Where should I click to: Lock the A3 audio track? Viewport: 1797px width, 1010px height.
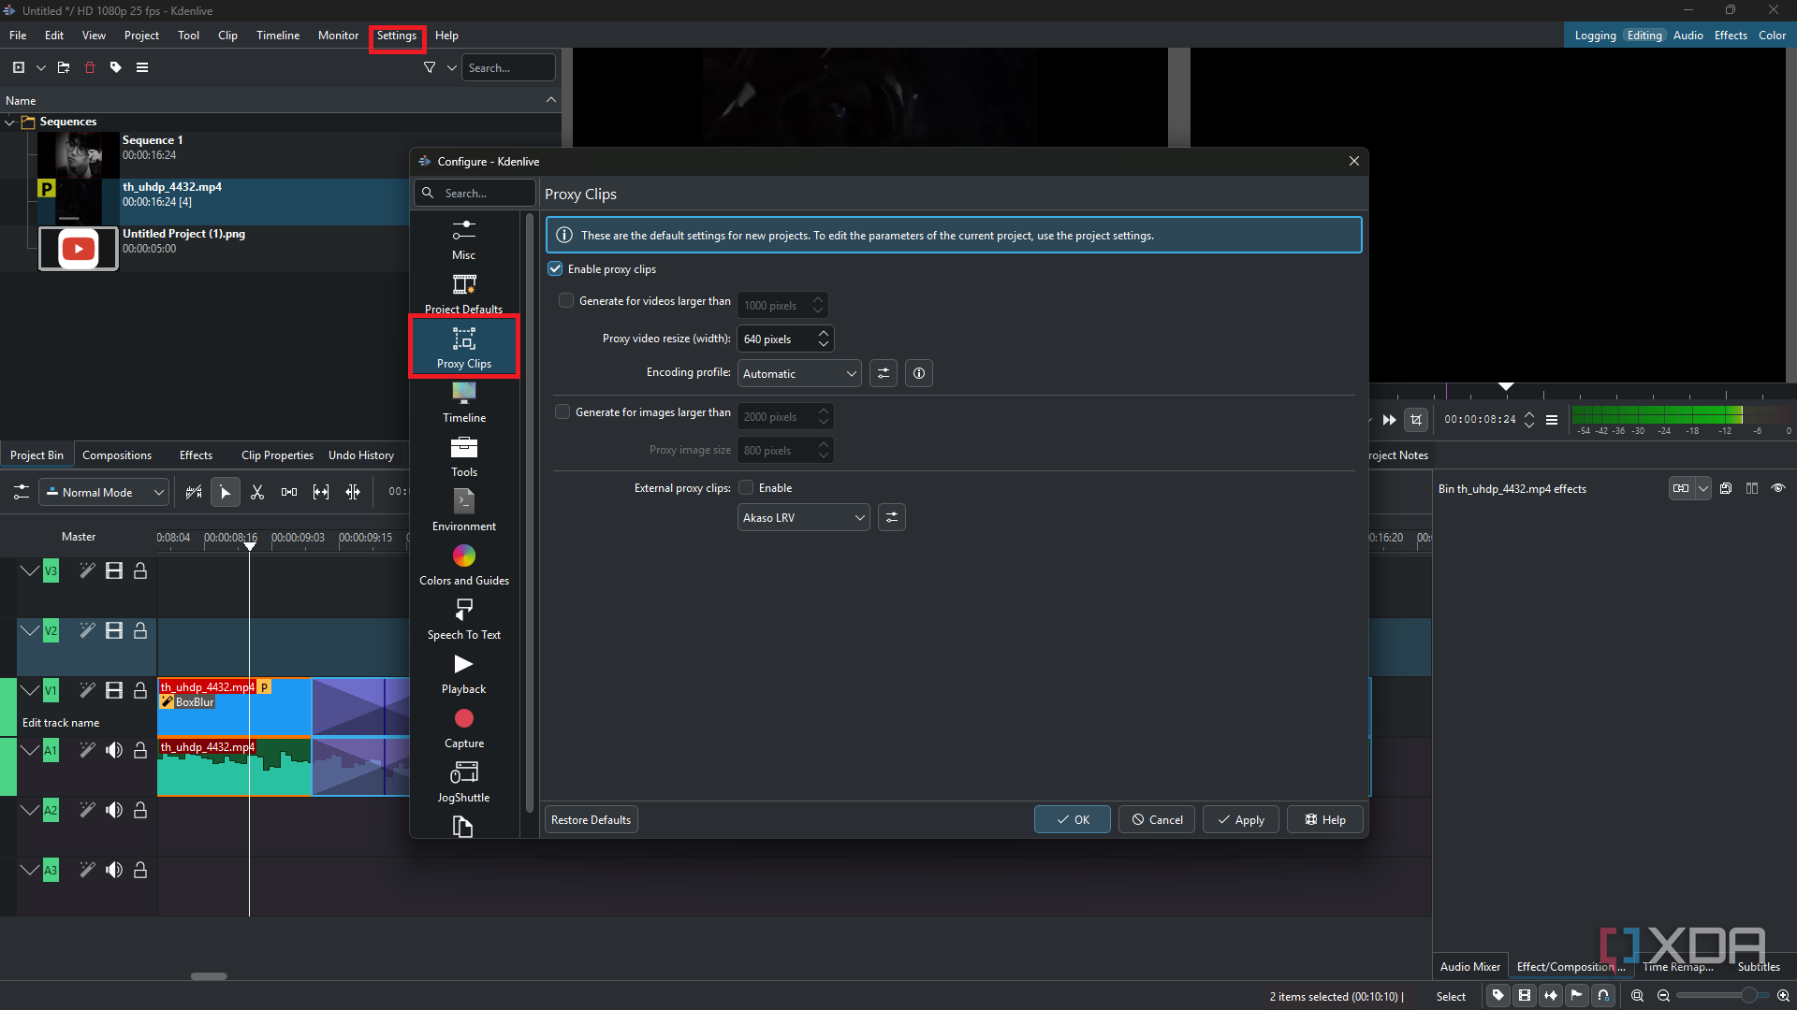pos(140,870)
